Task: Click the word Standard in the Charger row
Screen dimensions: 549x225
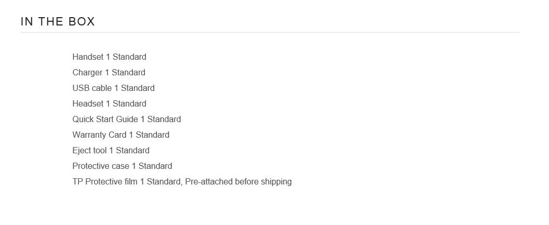Action: (128, 73)
